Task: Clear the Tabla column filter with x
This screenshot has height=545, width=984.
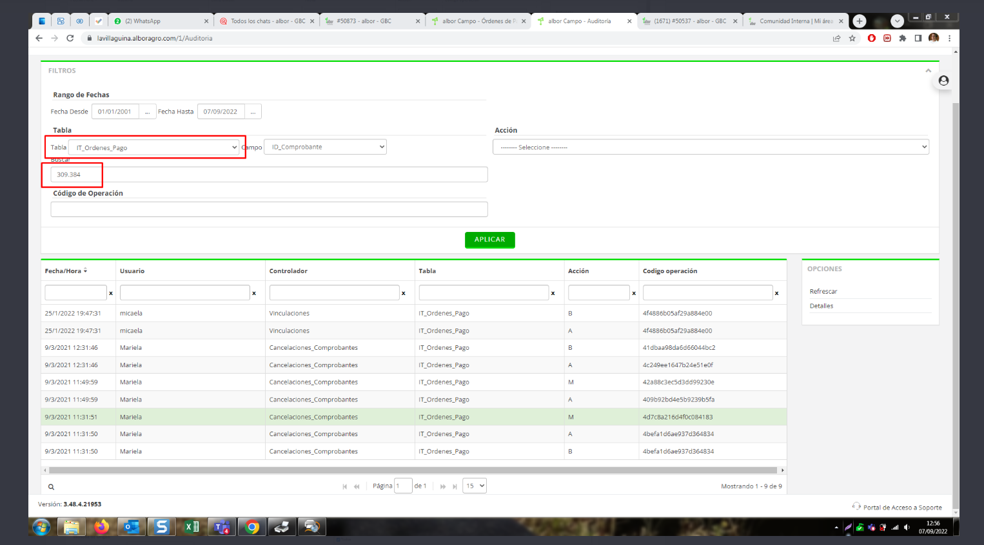Action: pyautogui.click(x=553, y=293)
